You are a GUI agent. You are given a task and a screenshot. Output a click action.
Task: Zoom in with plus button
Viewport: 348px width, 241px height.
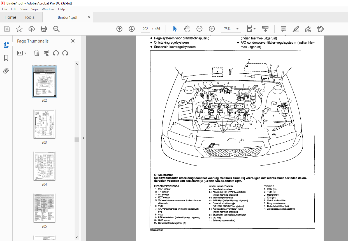coord(212,29)
